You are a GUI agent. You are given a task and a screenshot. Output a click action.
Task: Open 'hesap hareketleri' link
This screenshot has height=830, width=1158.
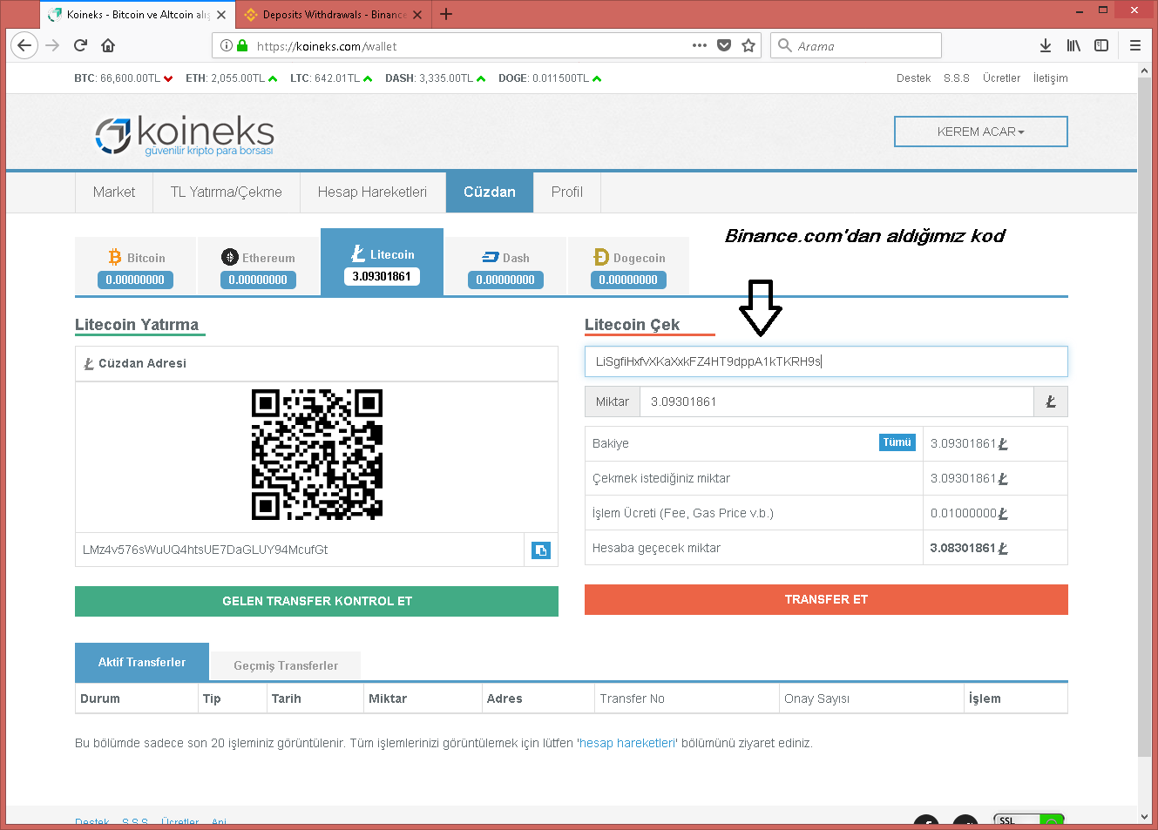(x=627, y=744)
